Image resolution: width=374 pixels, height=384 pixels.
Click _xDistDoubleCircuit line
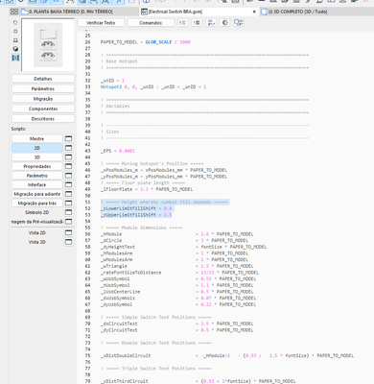click(227, 355)
